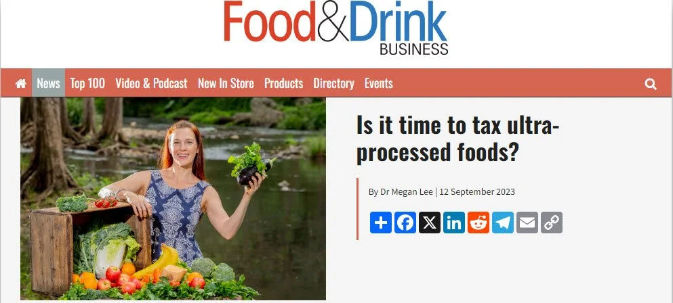Send the article by Email icon
673x303 pixels.
pyautogui.click(x=527, y=223)
